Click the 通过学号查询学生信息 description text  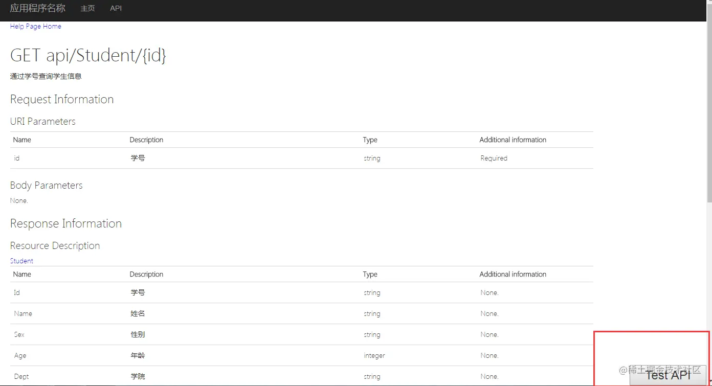click(x=46, y=76)
